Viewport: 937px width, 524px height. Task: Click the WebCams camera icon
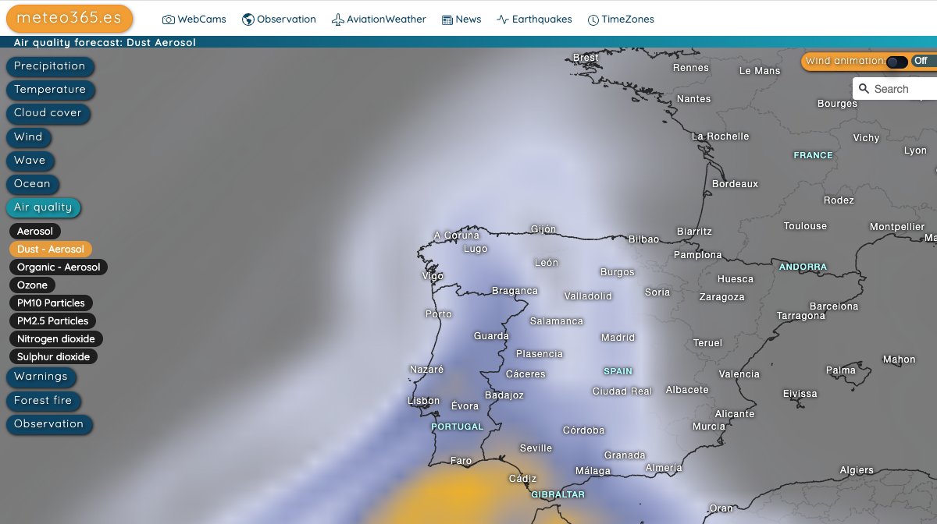click(168, 19)
